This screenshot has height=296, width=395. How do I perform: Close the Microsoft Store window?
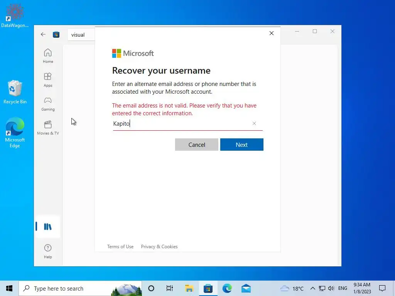(x=333, y=32)
